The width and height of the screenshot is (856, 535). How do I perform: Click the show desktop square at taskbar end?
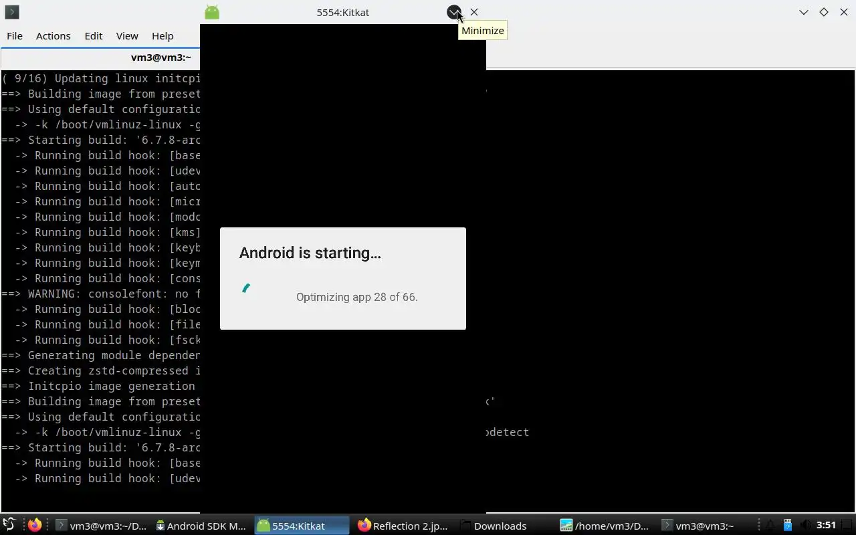(x=847, y=526)
